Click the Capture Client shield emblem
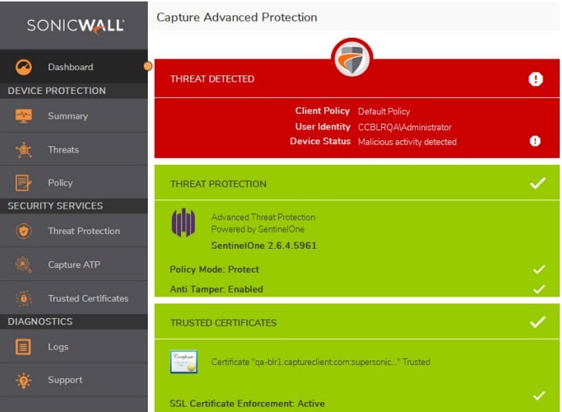 pyautogui.click(x=352, y=58)
